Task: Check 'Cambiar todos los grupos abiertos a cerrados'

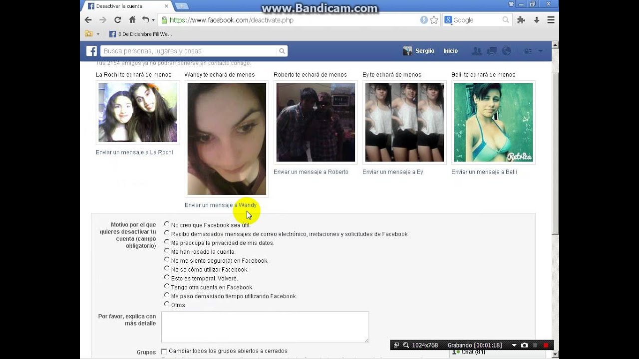Action: tap(164, 351)
